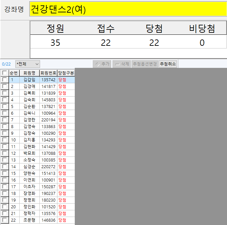Select member number 220194
Image resolution: width=227 pixels, height=225 pixels.
48,120
